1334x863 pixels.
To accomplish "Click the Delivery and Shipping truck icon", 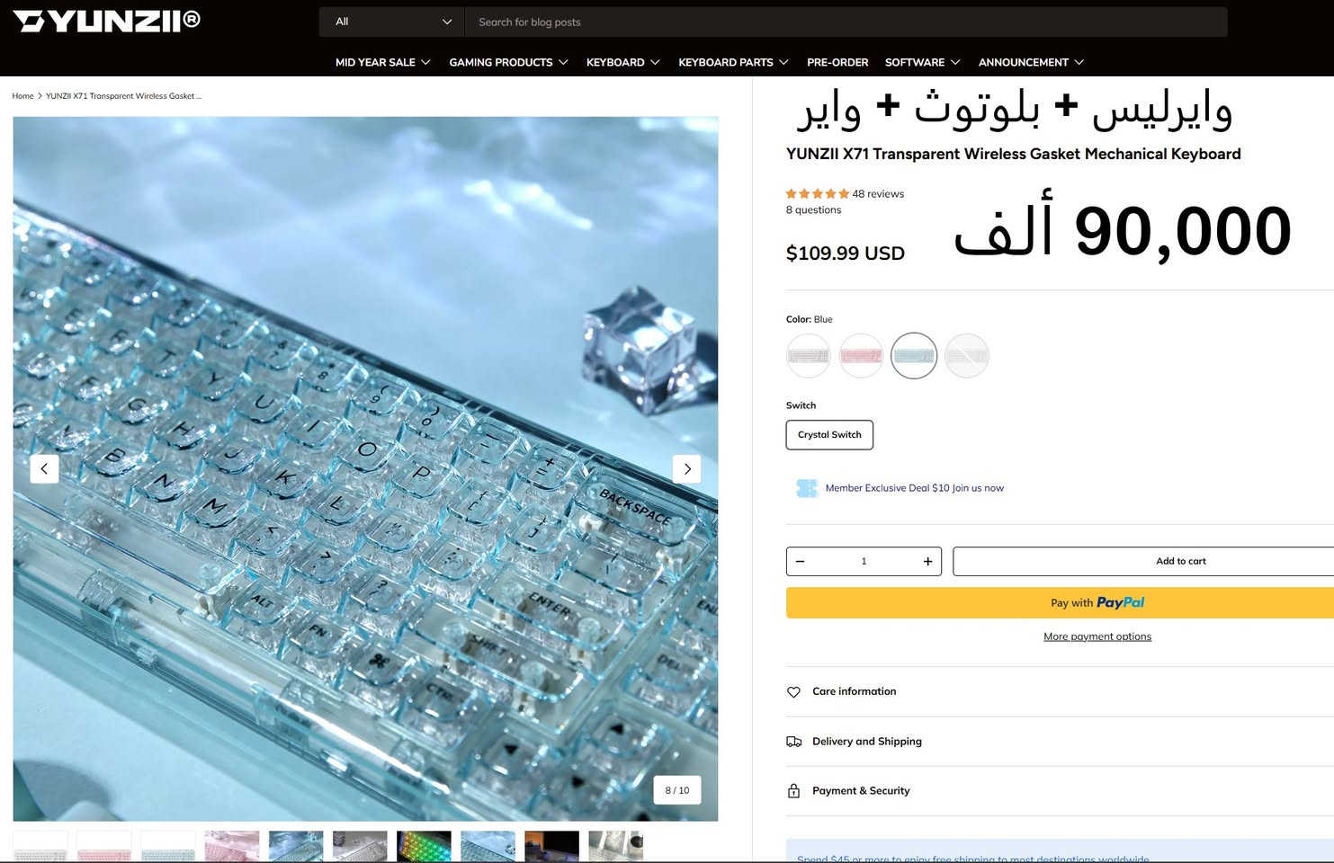I will click(x=793, y=742).
